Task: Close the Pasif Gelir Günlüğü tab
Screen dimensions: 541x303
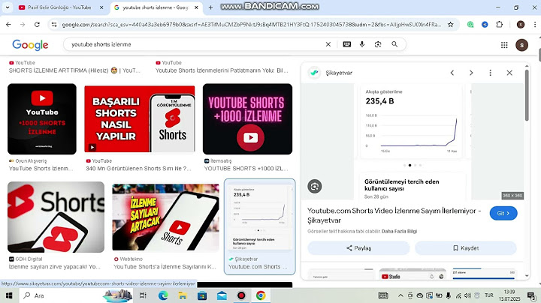Action: point(101,7)
